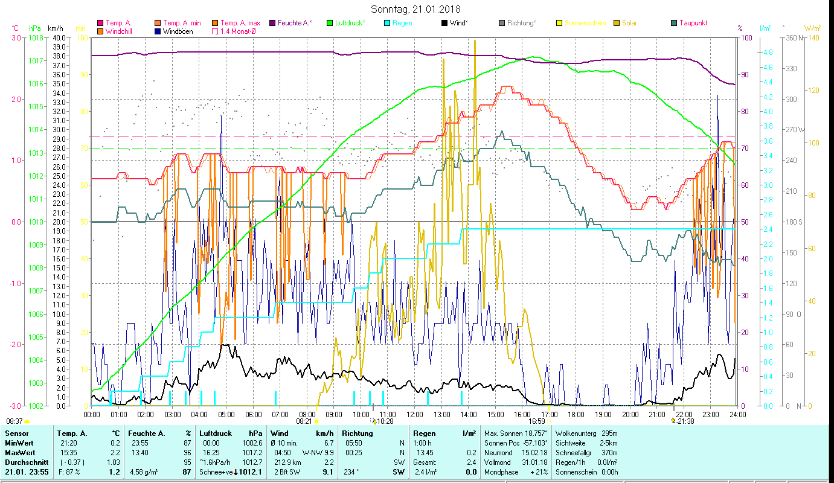This screenshot has width=834, height=483.
Task: Select the purple Feuchte A.* legend square
Action: (x=272, y=24)
